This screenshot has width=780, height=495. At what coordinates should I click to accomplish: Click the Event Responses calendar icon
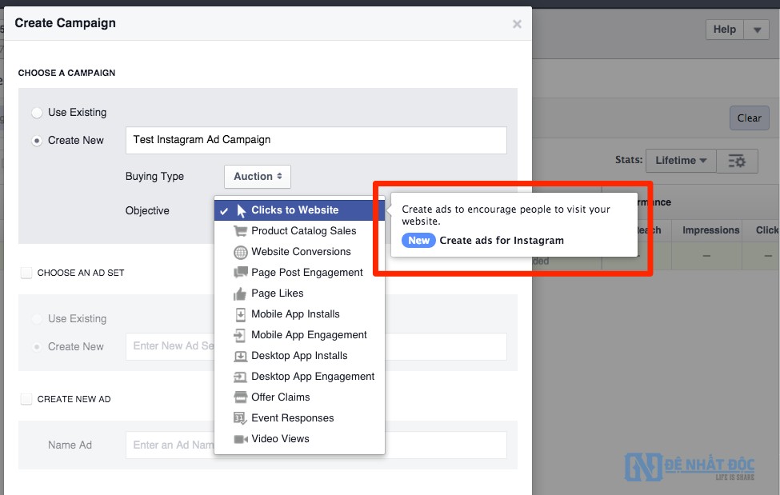point(240,418)
